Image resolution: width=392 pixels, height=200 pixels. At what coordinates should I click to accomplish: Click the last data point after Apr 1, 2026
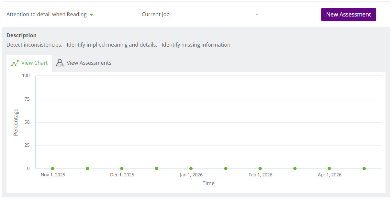364,169
